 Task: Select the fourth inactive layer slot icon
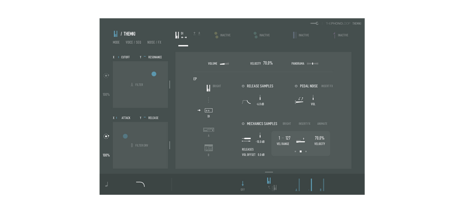(334, 35)
